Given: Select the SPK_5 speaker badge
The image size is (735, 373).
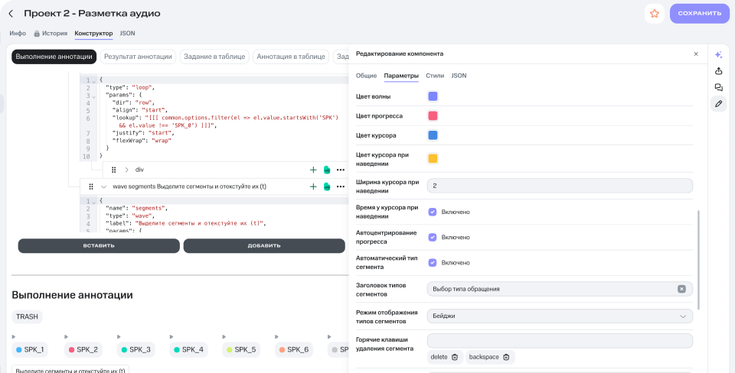Looking at the screenshot, I should coord(240,349).
